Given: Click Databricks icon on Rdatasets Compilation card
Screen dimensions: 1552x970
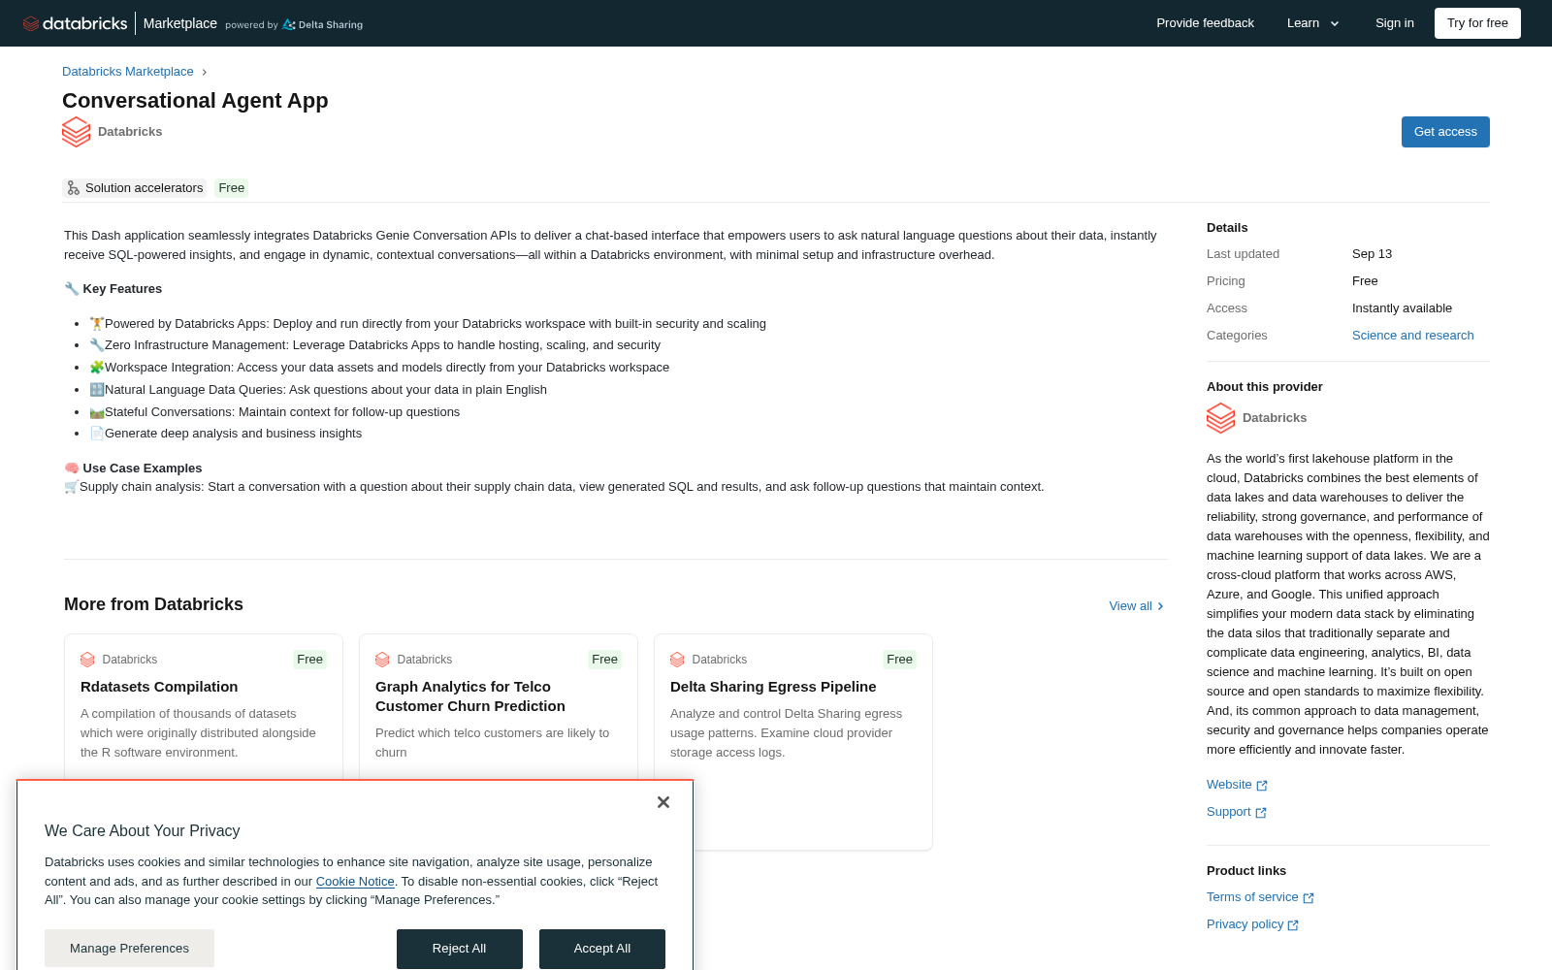Looking at the screenshot, I should 87,660.
